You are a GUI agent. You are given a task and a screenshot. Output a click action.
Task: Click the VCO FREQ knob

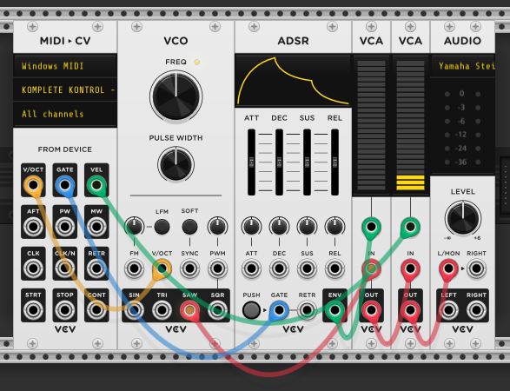pos(176,96)
